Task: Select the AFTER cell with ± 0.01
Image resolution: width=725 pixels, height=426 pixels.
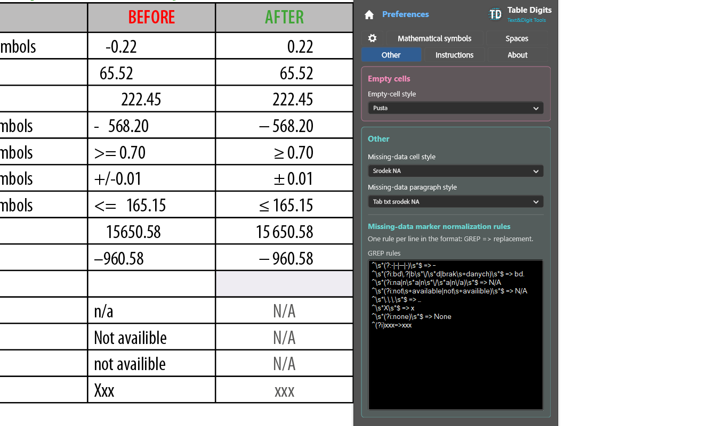Action: point(284,178)
